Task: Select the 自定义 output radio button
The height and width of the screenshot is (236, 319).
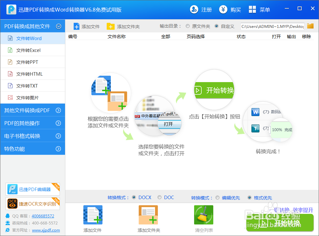Action: tap(217, 26)
